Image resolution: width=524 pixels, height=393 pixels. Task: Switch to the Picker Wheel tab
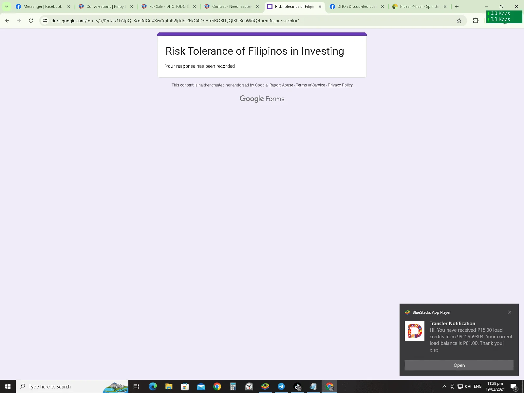pos(419,7)
